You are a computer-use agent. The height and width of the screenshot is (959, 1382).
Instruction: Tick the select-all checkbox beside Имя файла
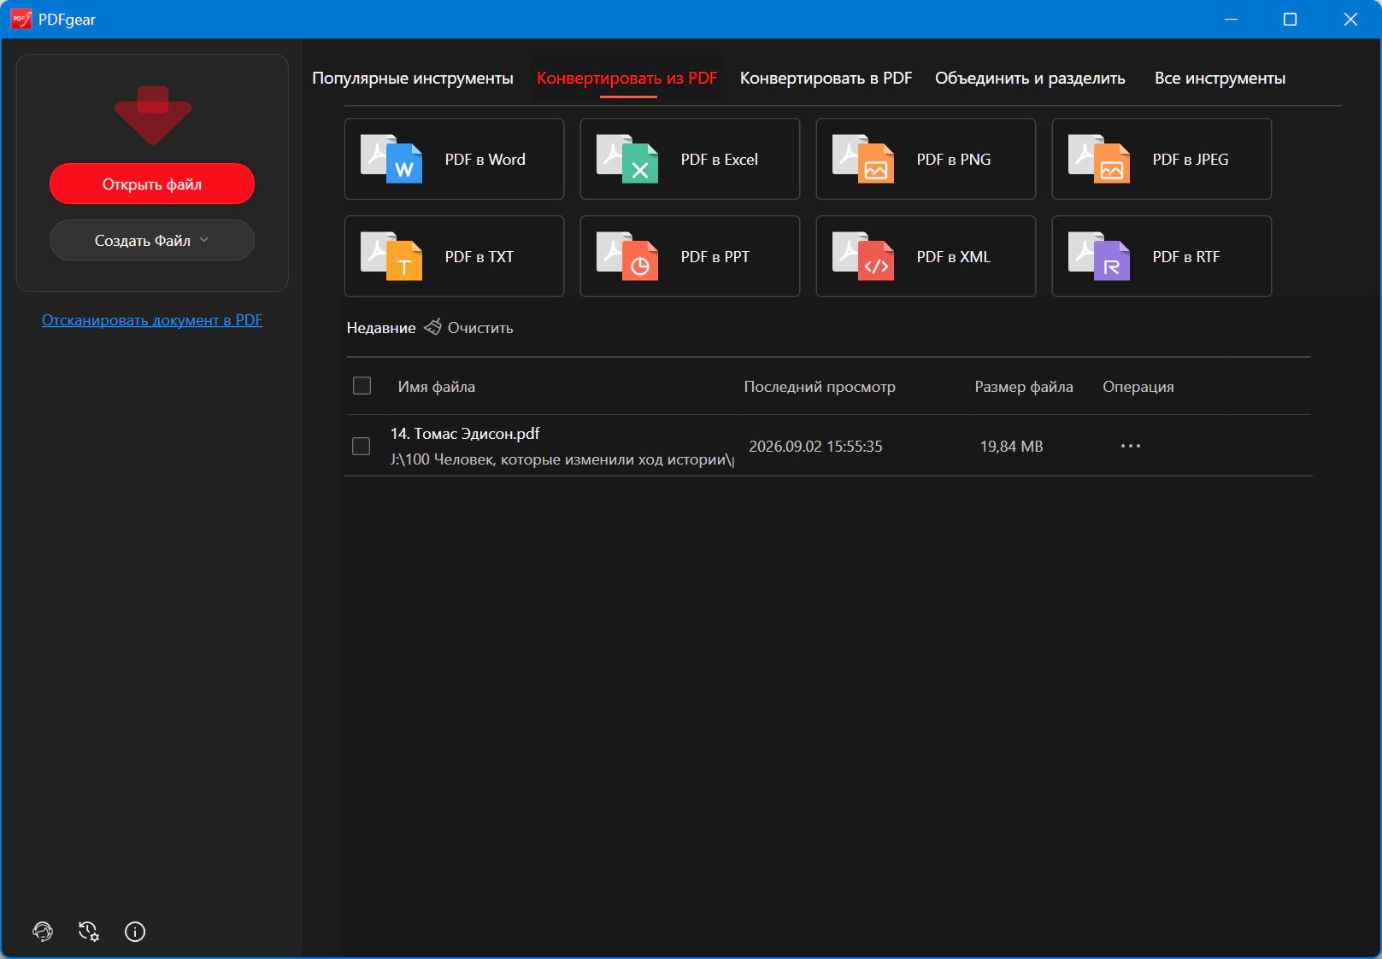pos(362,386)
